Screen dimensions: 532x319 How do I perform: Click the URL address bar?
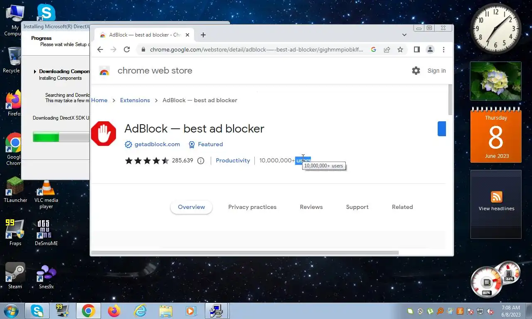click(x=256, y=49)
